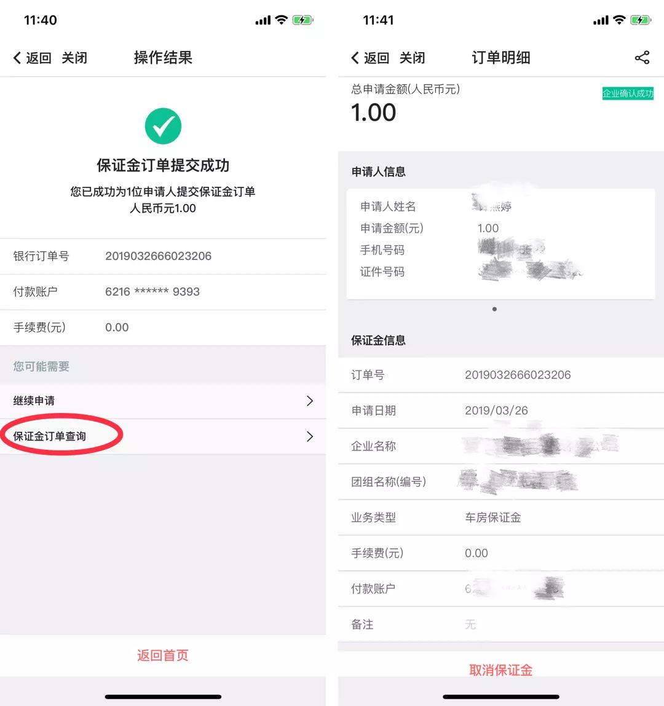
Task: Tap page indicator dot below applicant card
Action: (495, 309)
